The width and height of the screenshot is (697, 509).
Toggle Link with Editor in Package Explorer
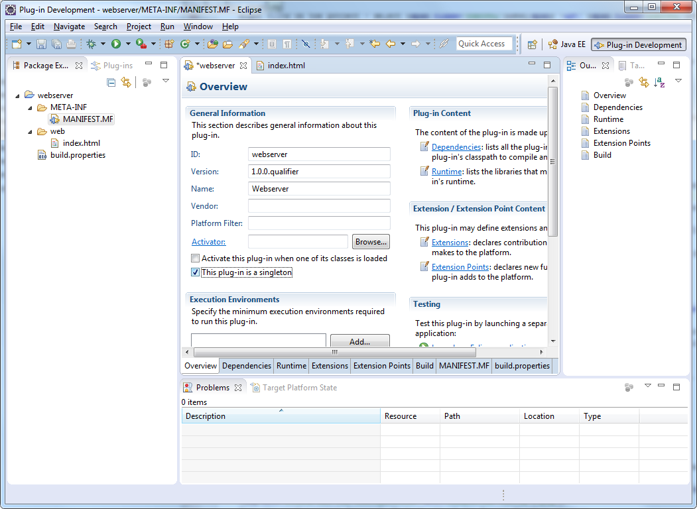click(126, 82)
